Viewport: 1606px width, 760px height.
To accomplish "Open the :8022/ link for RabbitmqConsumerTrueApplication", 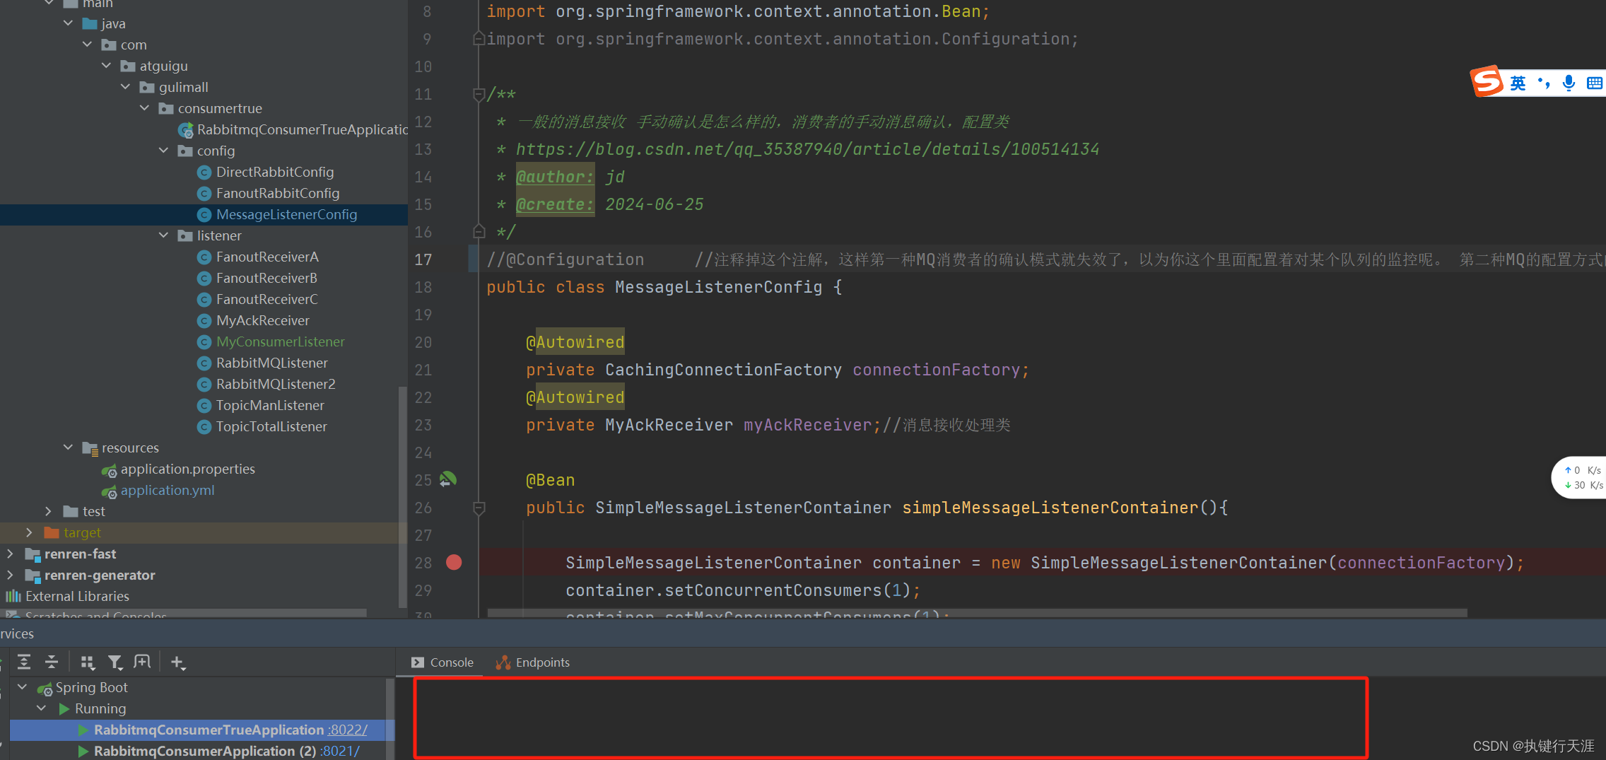I will [x=347, y=730].
